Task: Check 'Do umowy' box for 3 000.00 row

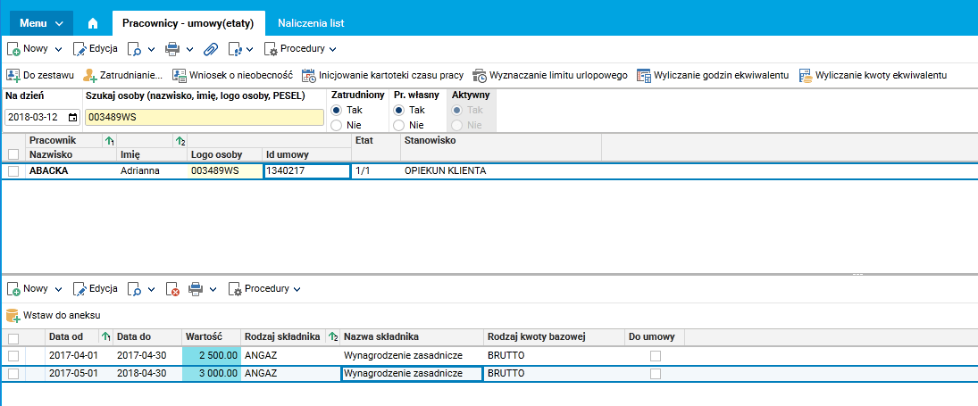Action: click(x=656, y=374)
